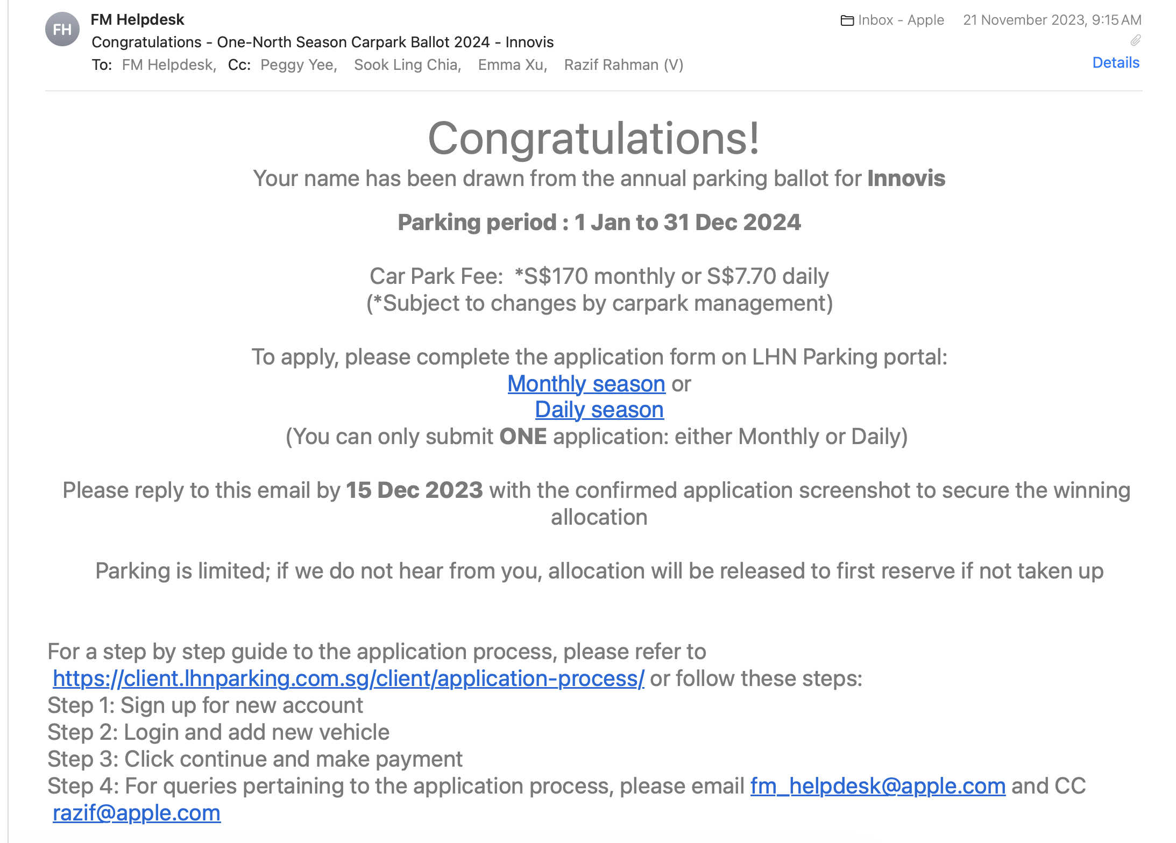Click the attachment paperclip icon

point(1135,41)
